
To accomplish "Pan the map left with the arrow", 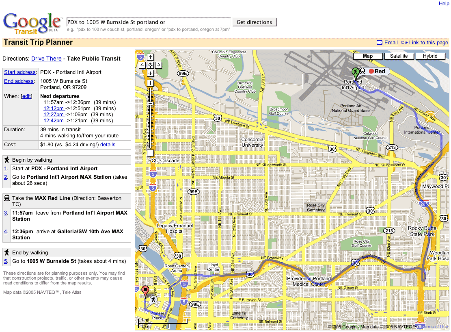I will coord(142,65).
